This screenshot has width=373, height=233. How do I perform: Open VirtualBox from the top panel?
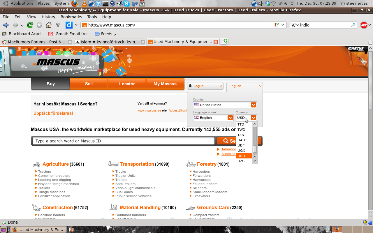point(112,3)
